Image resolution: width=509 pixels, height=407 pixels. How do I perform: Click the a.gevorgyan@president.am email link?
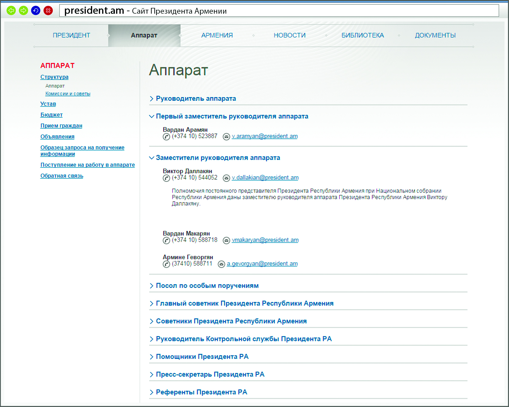(x=262, y=264)
